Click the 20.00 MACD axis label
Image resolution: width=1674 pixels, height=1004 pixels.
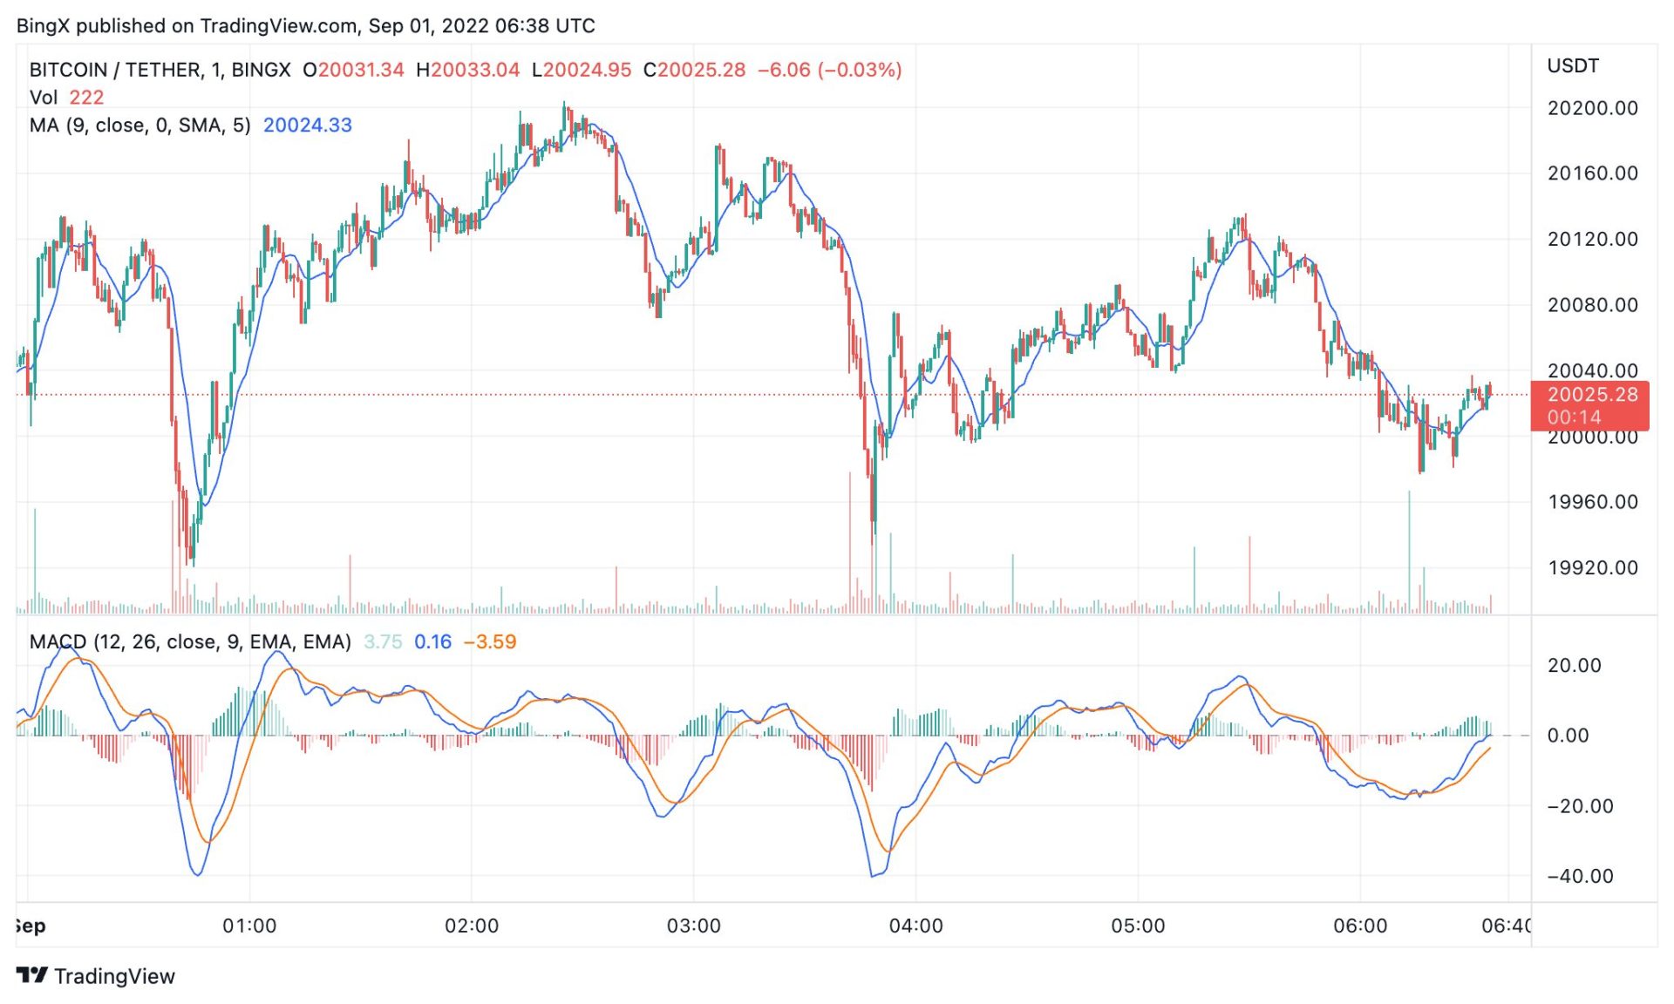click(x=1574, y=666)
